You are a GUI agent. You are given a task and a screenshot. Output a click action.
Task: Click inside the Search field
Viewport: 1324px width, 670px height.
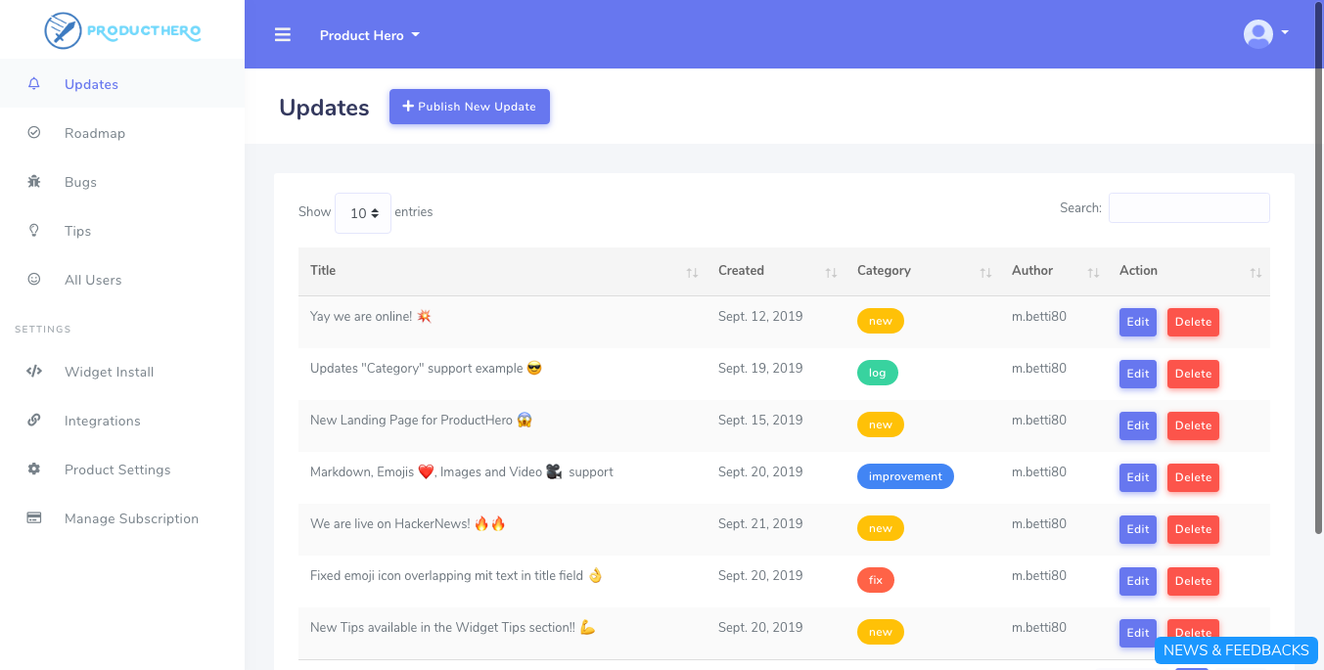[x=1188, y=207]
